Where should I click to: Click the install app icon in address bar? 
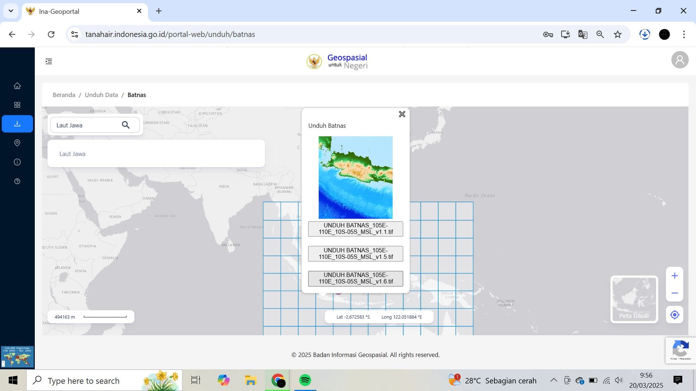(x=565, y=34)
